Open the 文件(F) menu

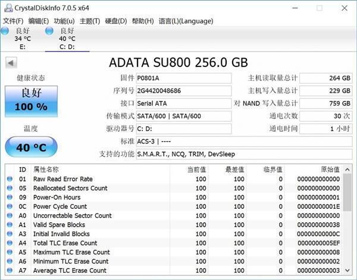pos(13,21)
